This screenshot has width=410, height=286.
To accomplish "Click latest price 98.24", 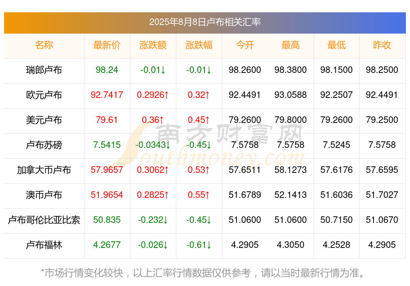I will [x=107, y=70].
